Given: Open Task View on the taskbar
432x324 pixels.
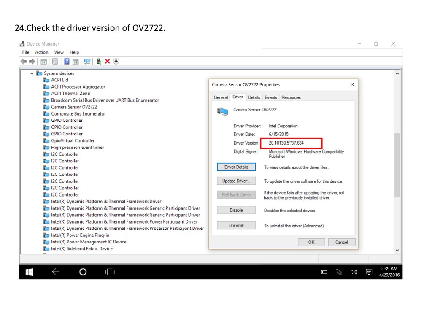Looking at the screenshot, I should click(110, 272).
